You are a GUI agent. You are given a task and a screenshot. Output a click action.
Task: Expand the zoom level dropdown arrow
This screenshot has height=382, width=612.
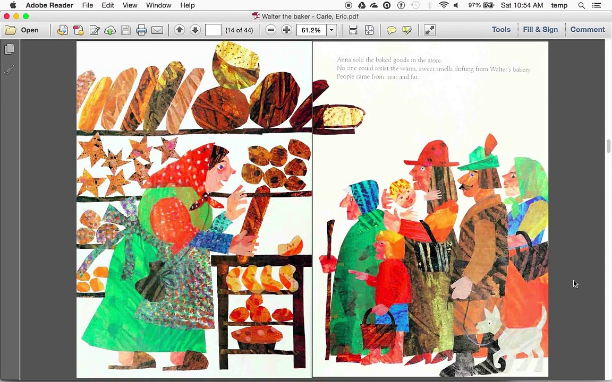(x=331, y=30)
